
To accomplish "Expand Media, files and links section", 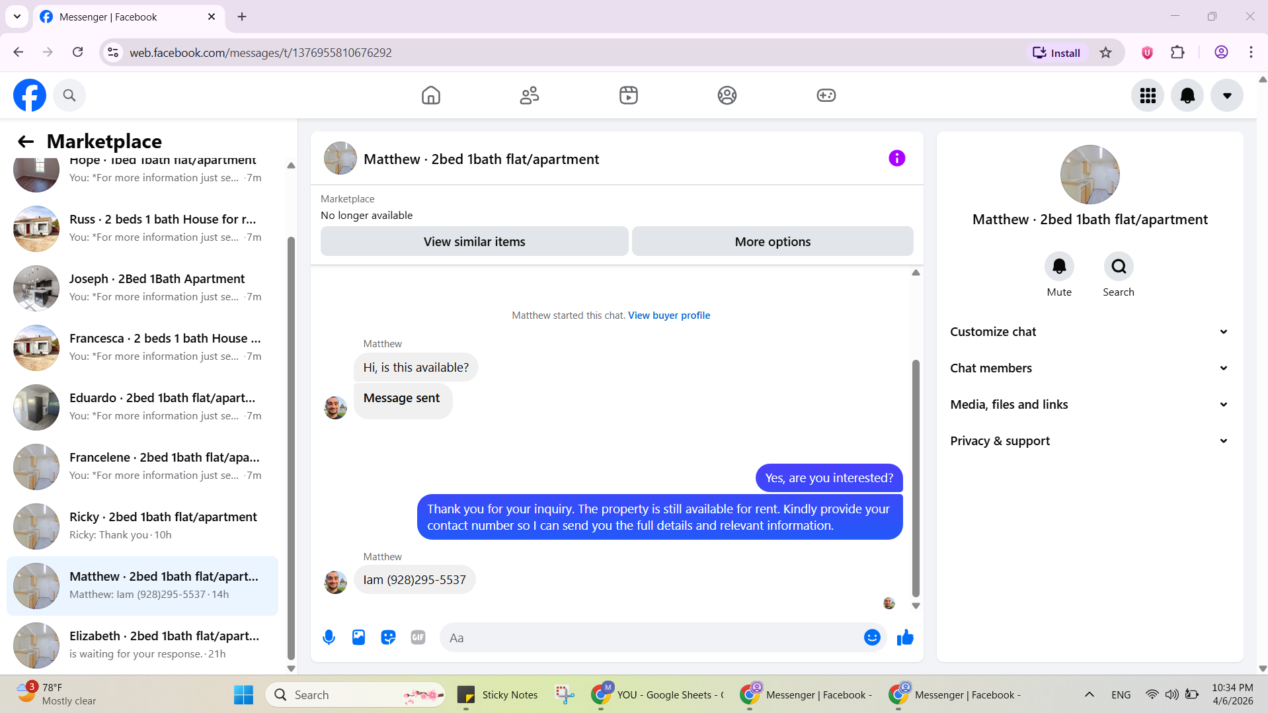I will coord(1090,405).
